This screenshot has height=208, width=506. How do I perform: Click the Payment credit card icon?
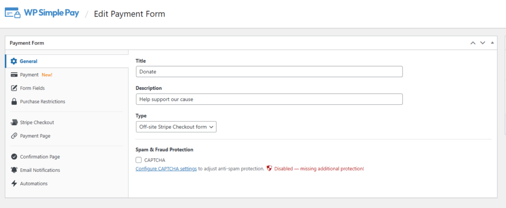coord(14,75)
